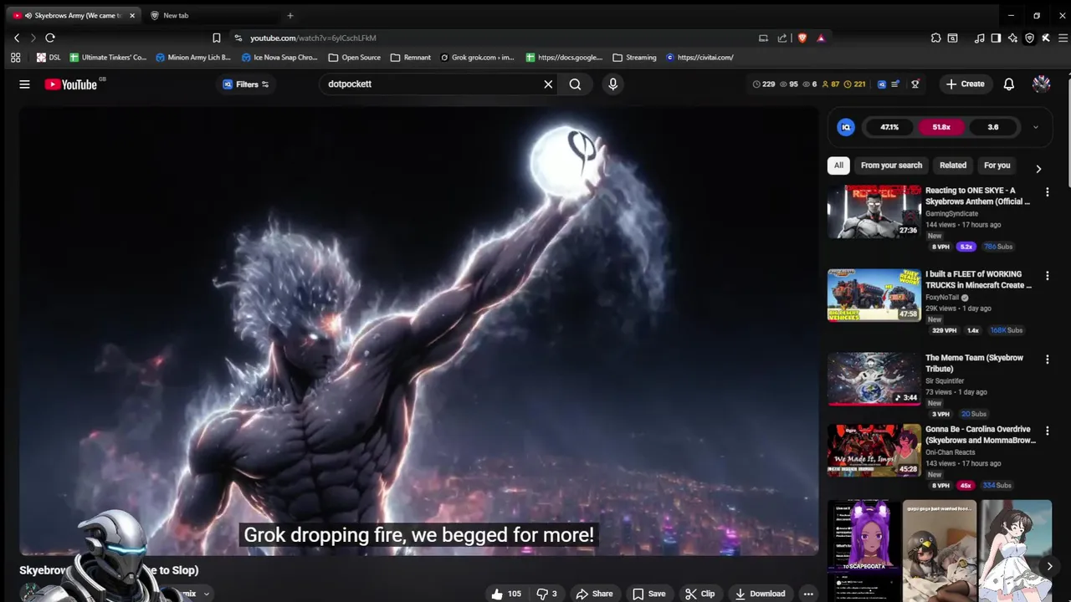Open the extensions puzzle icon
The height and width of the screenshot is (602, 1071).
click(x=935, y=38)
